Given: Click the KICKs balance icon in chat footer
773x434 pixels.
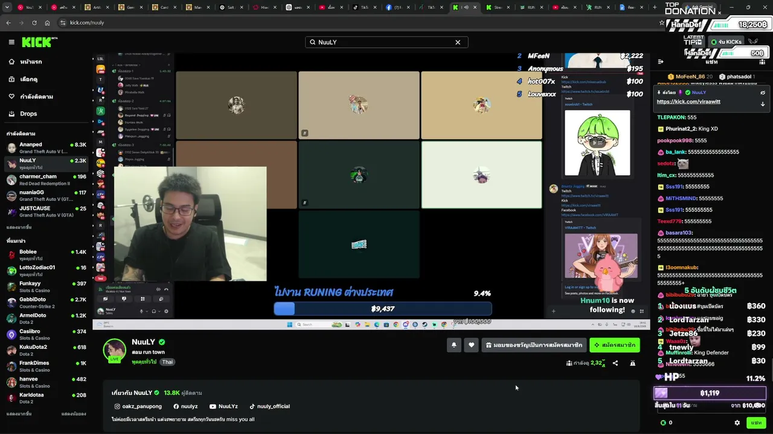Looking at the screenshot, I should 663,423.
